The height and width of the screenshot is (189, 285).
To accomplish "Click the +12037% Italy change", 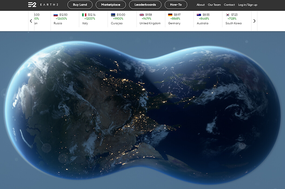I will [90, 19].
